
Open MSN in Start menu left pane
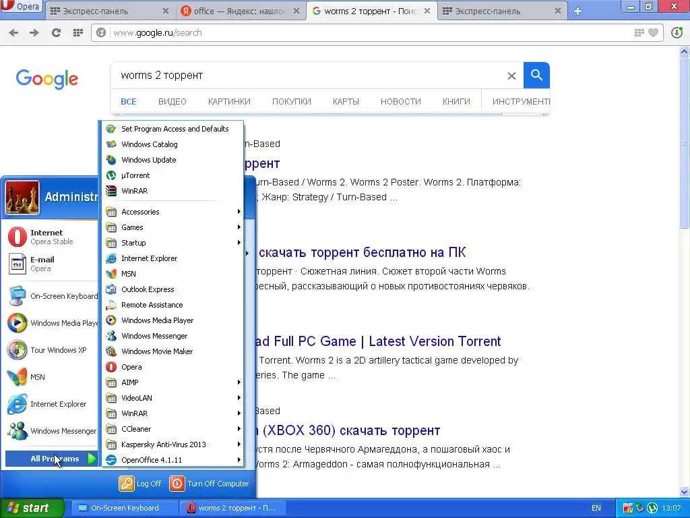52,376
